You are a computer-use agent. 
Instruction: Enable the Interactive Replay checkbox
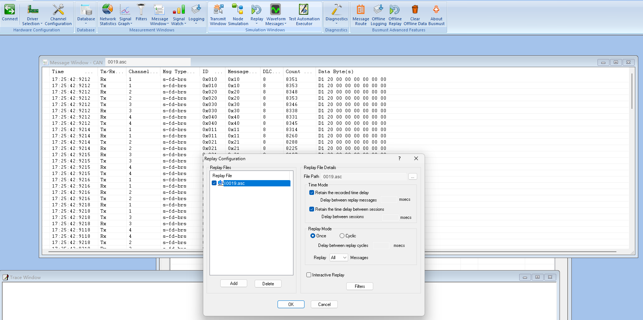click(309, 275)
